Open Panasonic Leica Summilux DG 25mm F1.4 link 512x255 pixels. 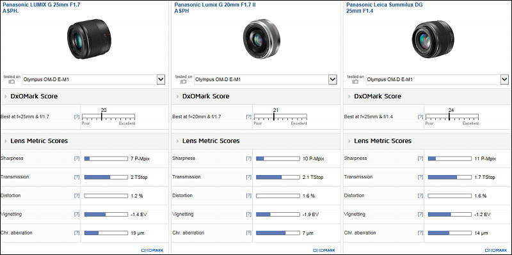(x=385, y=8)
